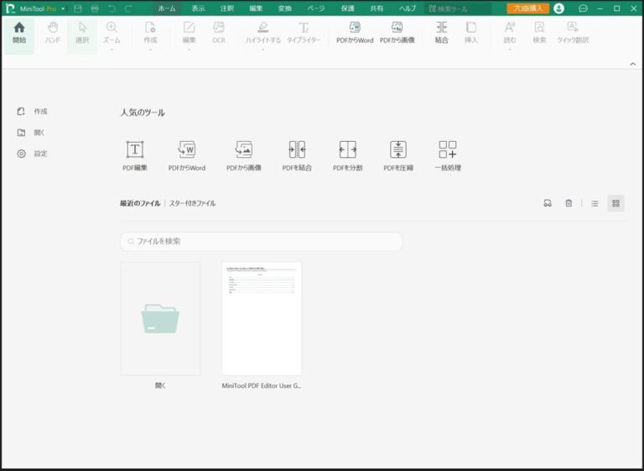Screen dimensions: 644x471
Task: Expand the MiniTool-Pro dropdown arrow
Action: (x=63, y=8)
